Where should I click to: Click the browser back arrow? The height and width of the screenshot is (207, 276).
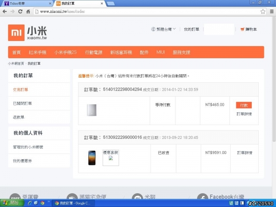[5, 12]
